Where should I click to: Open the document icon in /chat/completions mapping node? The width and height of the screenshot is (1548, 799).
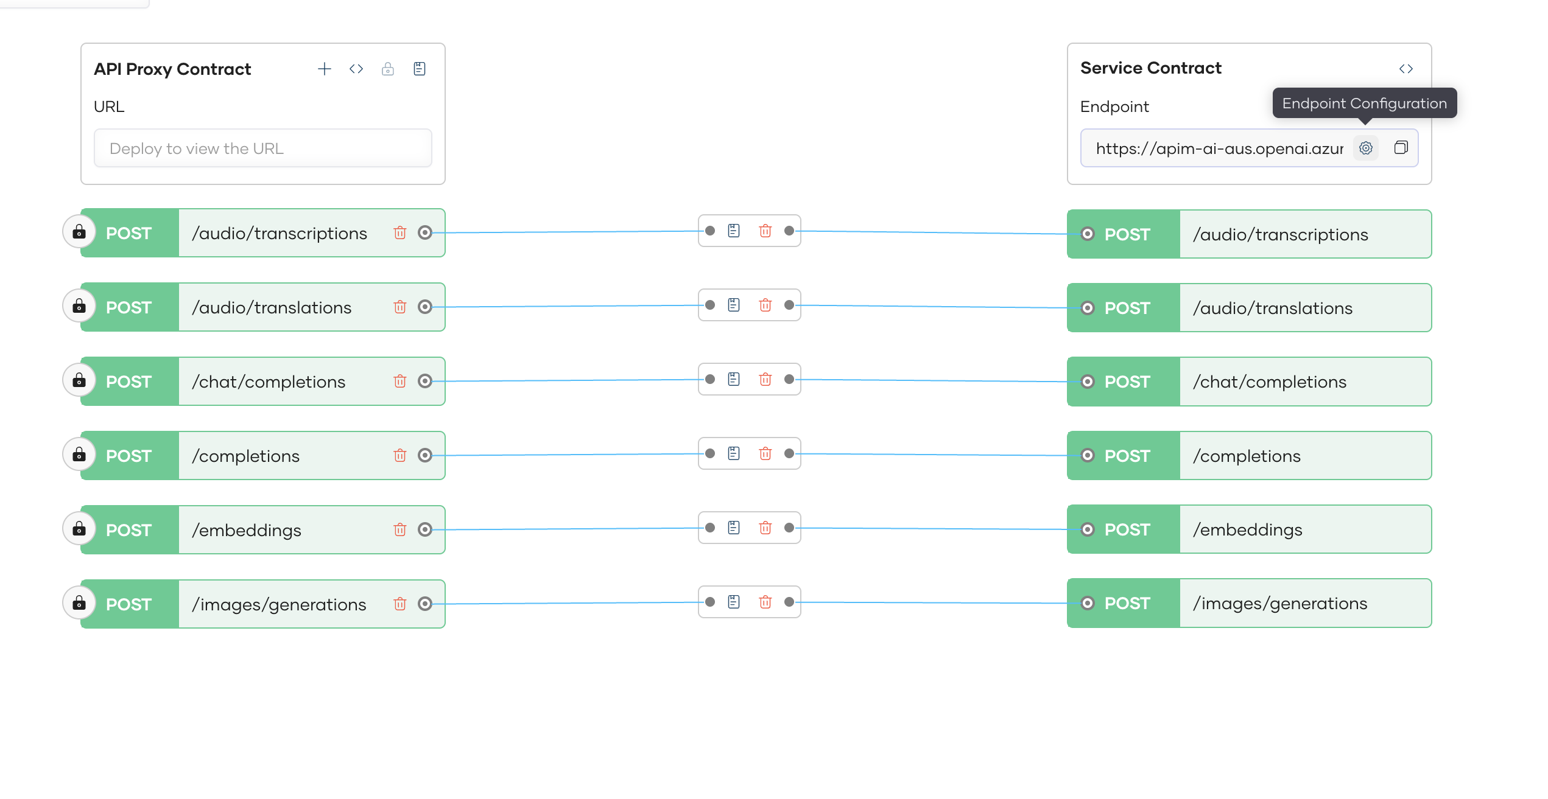(x=733, y=379)
